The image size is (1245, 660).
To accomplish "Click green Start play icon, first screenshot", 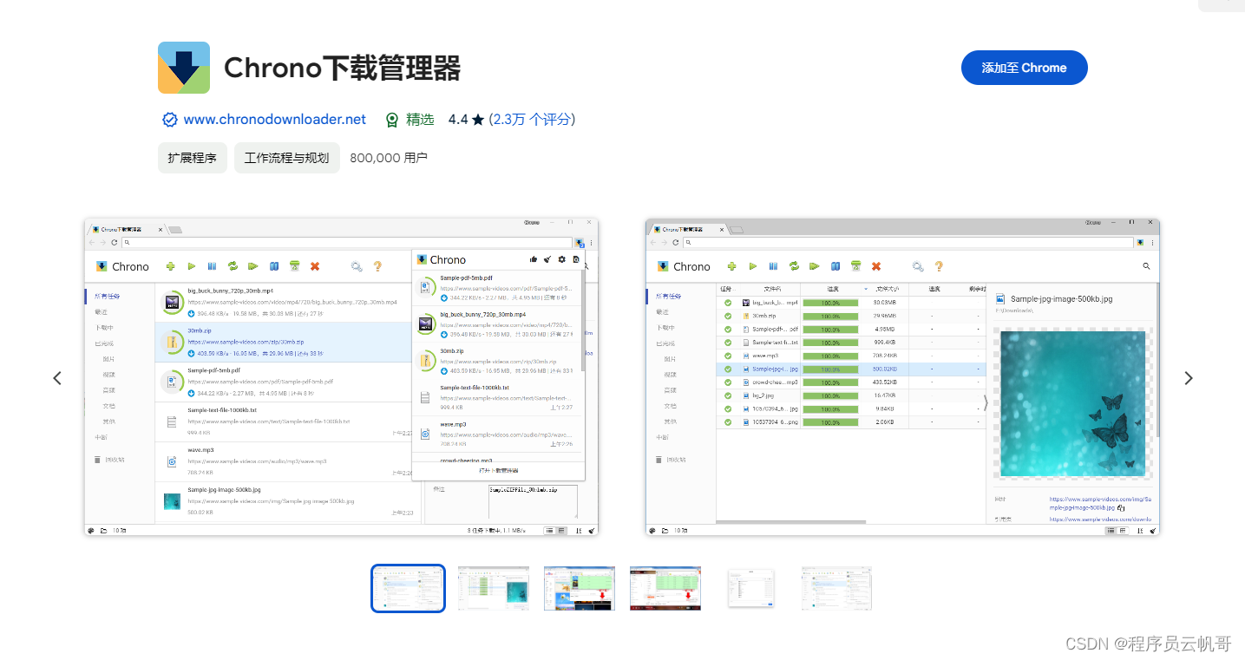I will coord(192,266).
